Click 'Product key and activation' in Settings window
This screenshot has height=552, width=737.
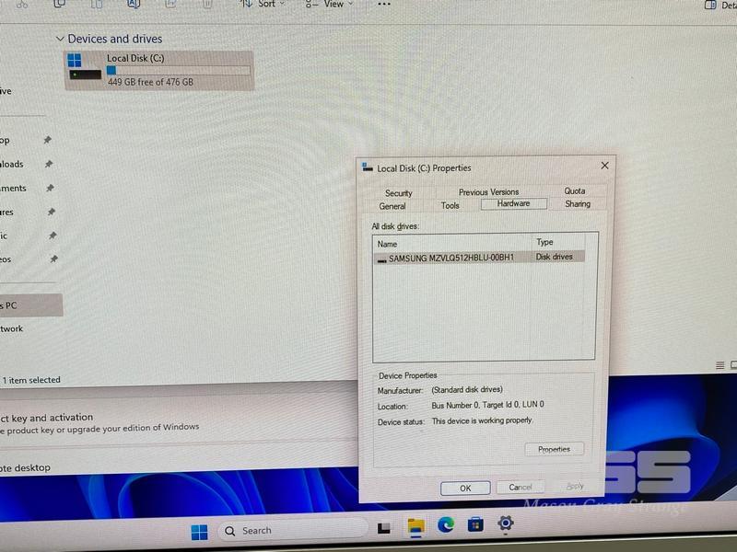click(x=47, y=418)
